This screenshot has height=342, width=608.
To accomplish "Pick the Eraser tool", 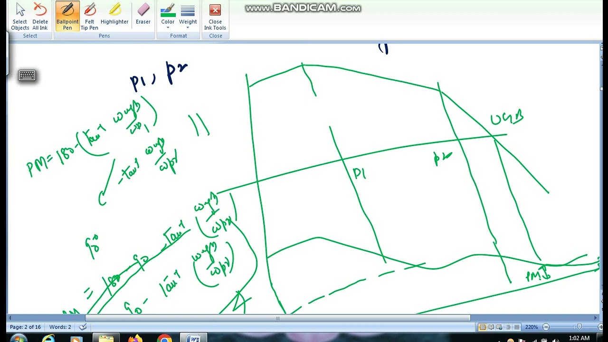I will click(x=143, y=14).
